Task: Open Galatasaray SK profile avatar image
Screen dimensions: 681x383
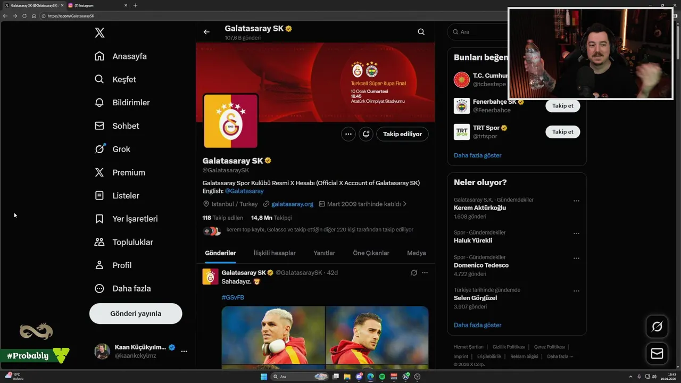Action: (x=231, y=121)
